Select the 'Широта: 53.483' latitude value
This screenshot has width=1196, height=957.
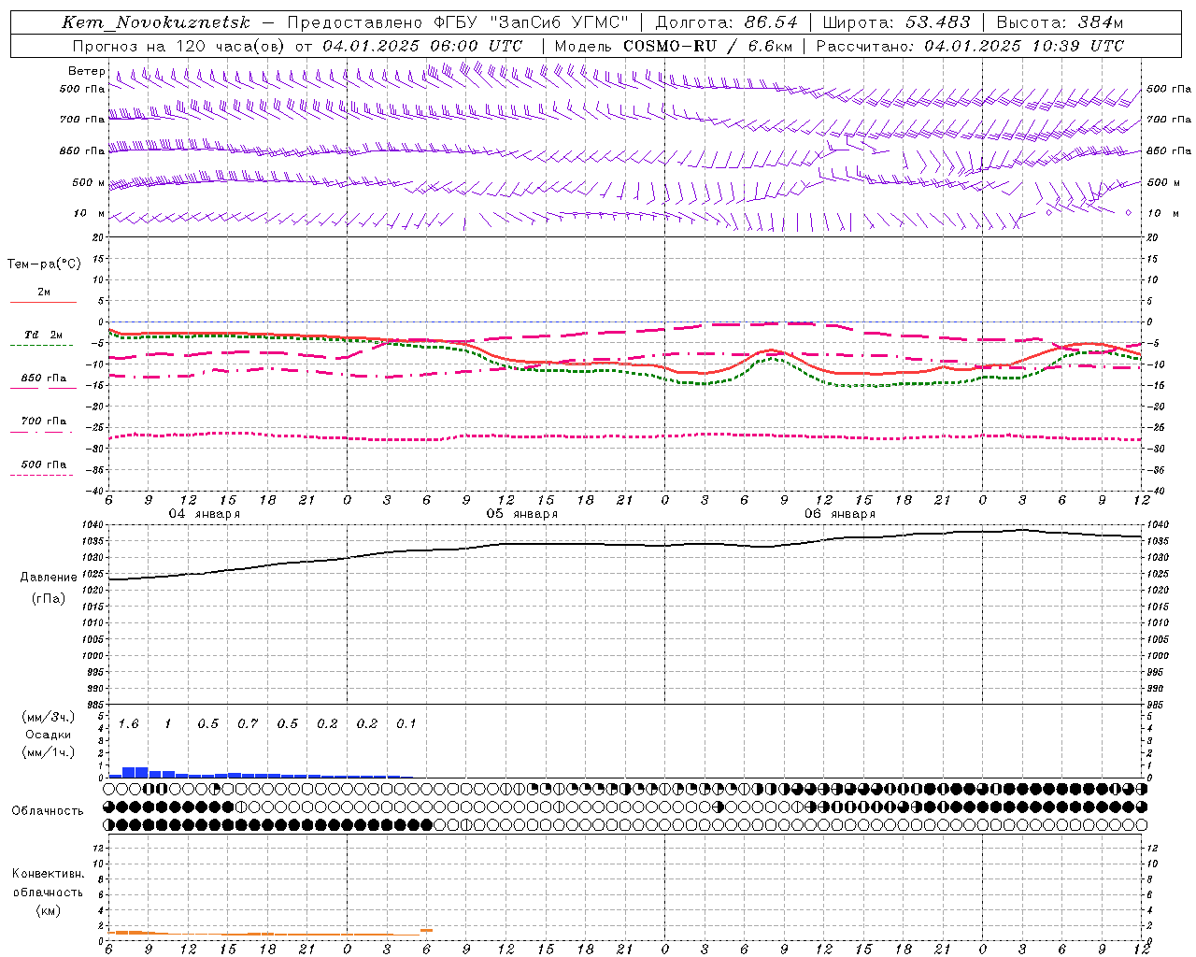point(896,22)
